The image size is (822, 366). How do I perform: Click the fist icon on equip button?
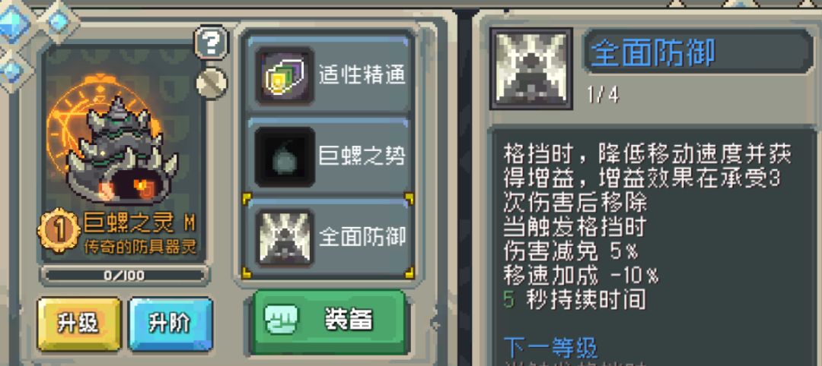280,320
